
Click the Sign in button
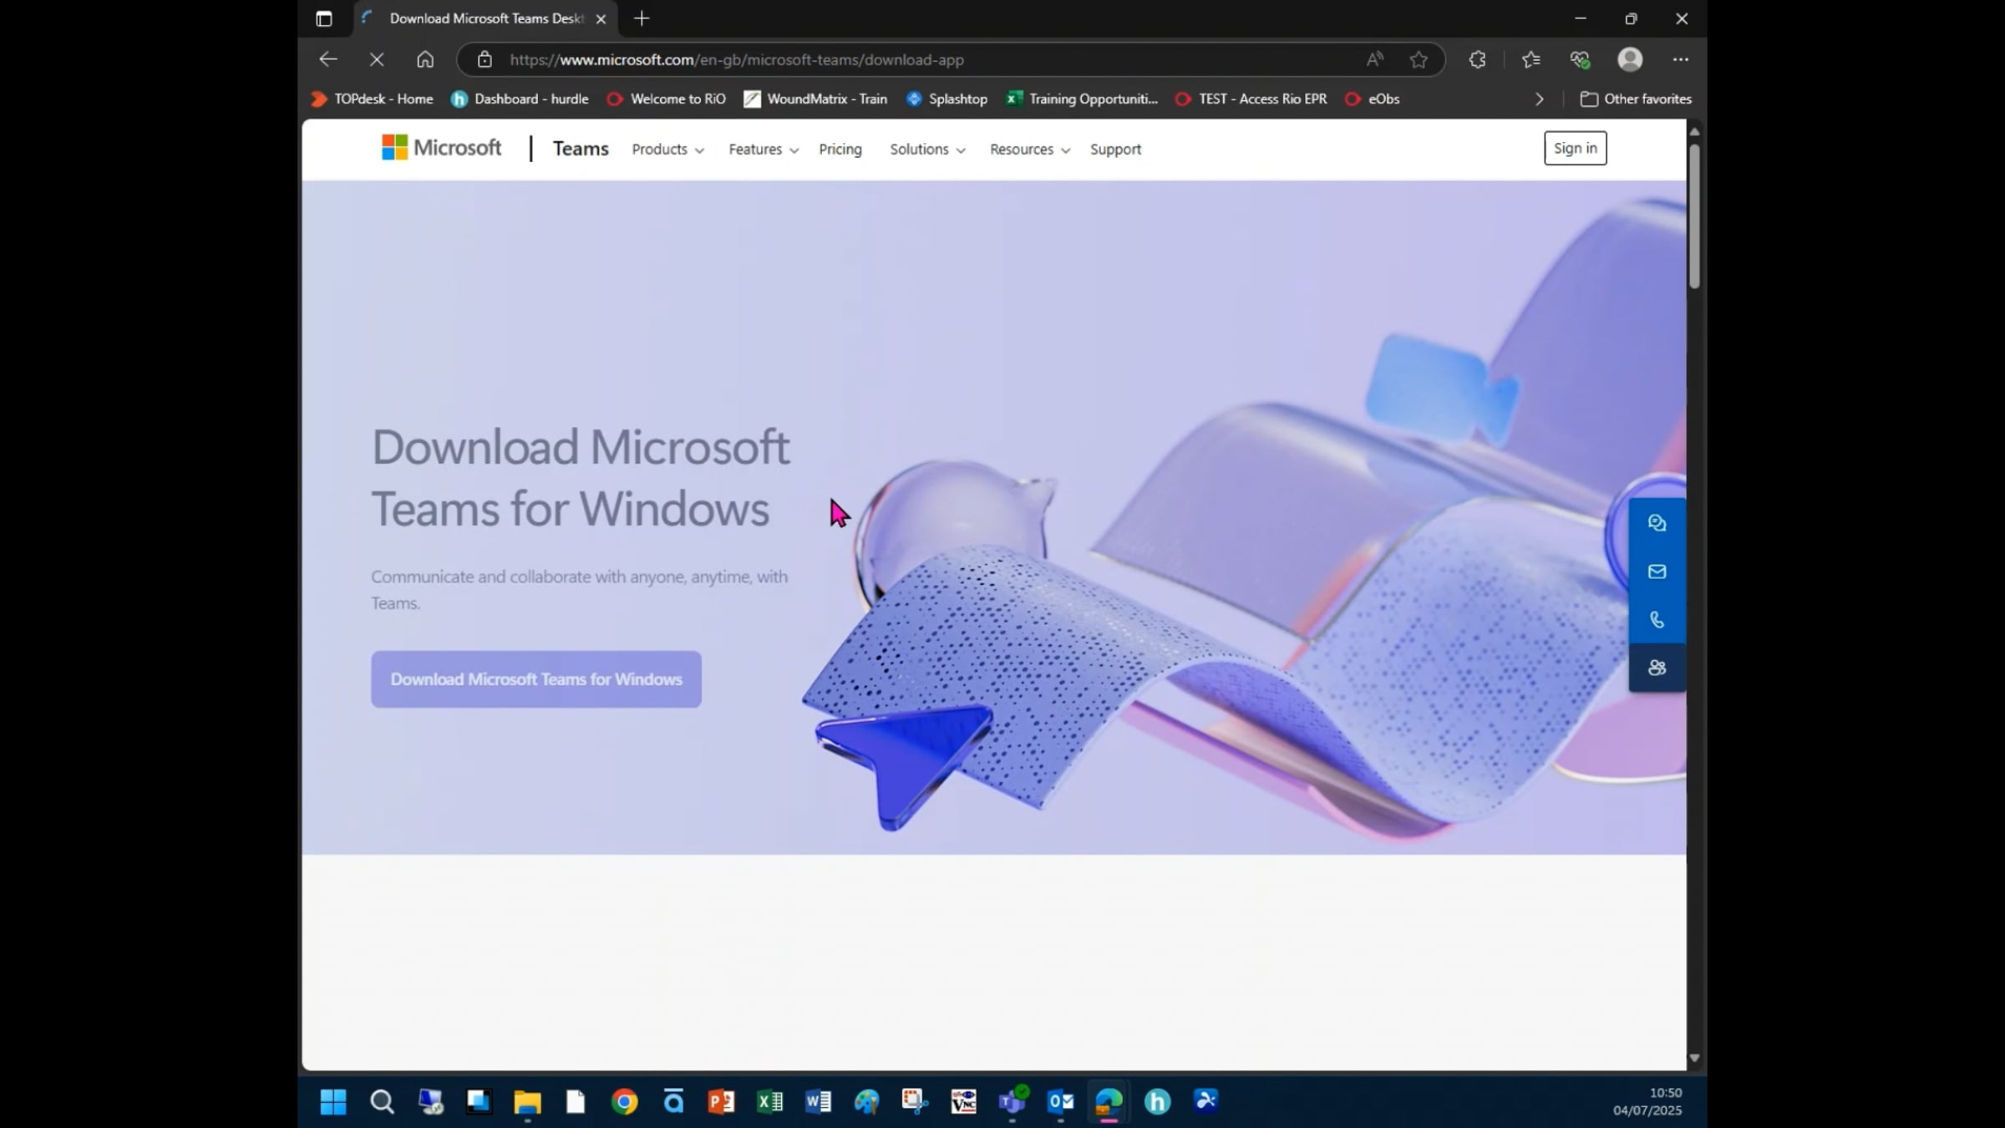[1575, 148]
